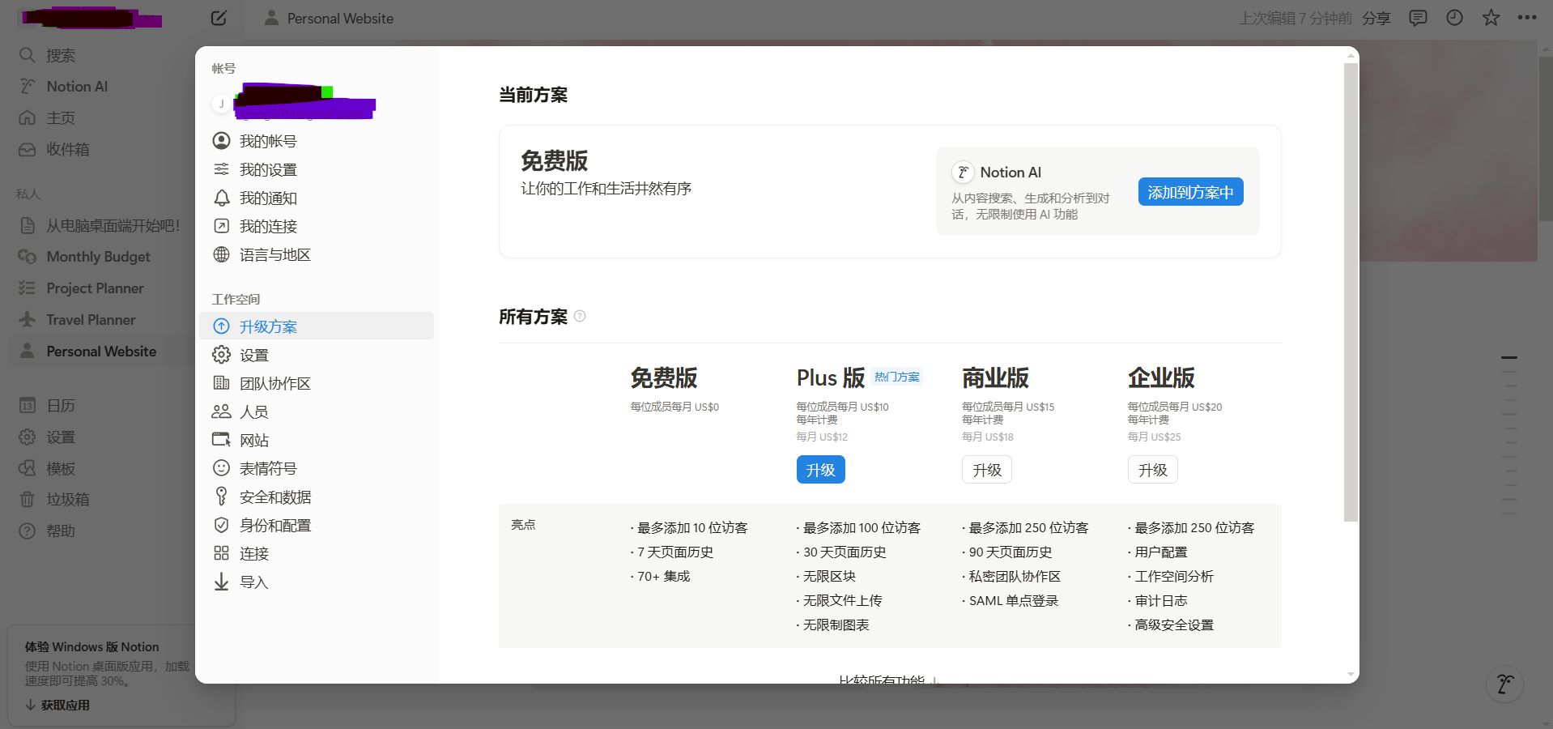
Task: Click the trash icon beside 垃圾箱
Action: (x=27, y=500)
